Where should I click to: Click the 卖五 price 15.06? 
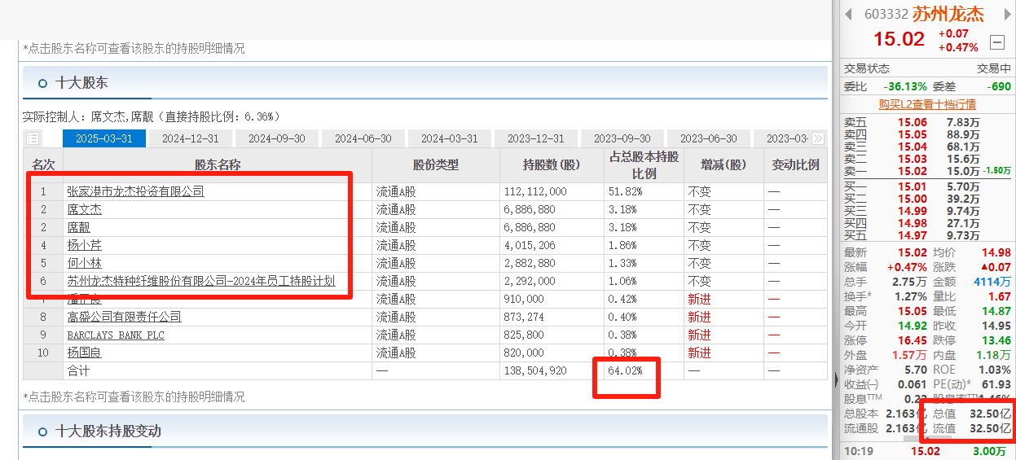click(912, 122)
